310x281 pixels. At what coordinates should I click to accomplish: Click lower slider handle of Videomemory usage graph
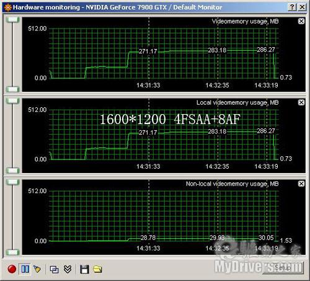tap(13, 89)
